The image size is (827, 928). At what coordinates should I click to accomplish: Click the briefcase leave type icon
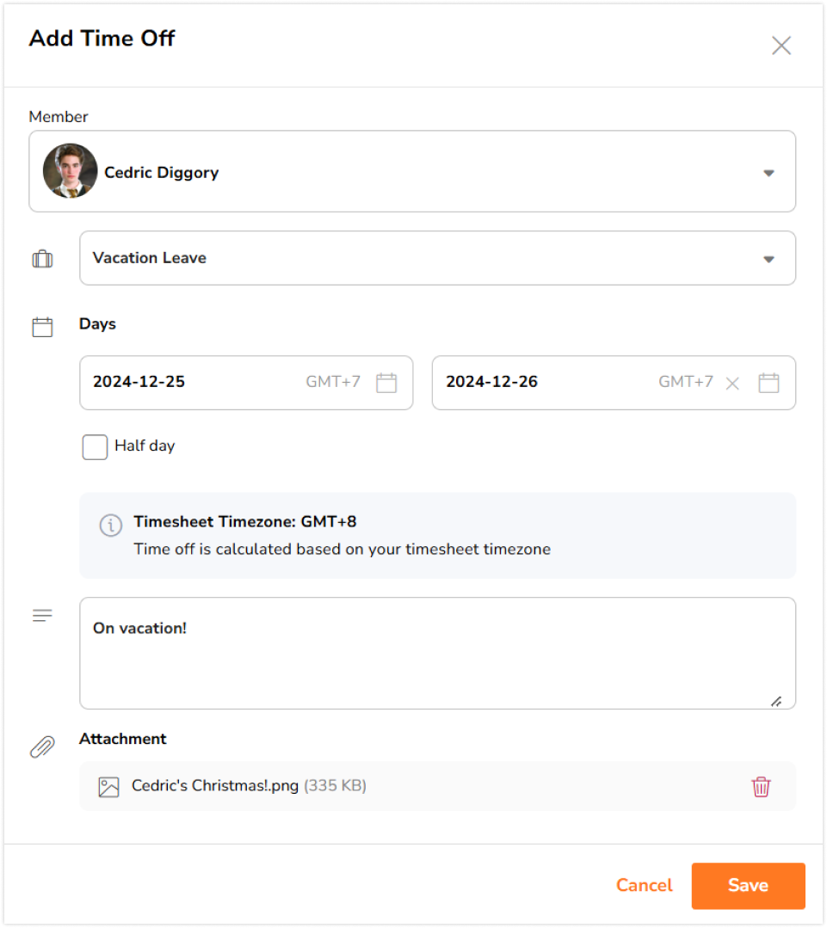click(42, 259)
